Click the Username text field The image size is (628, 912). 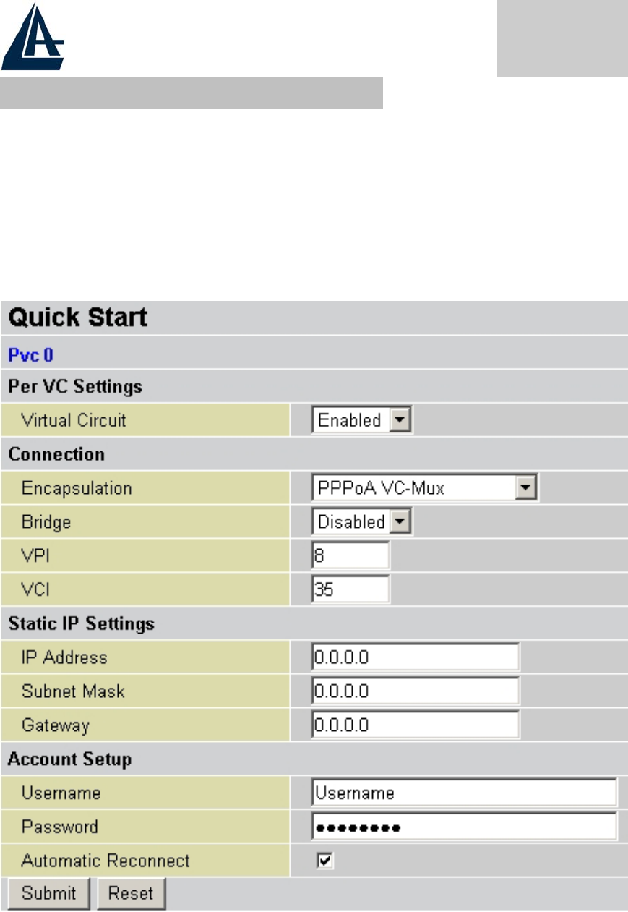coord(464,793)
